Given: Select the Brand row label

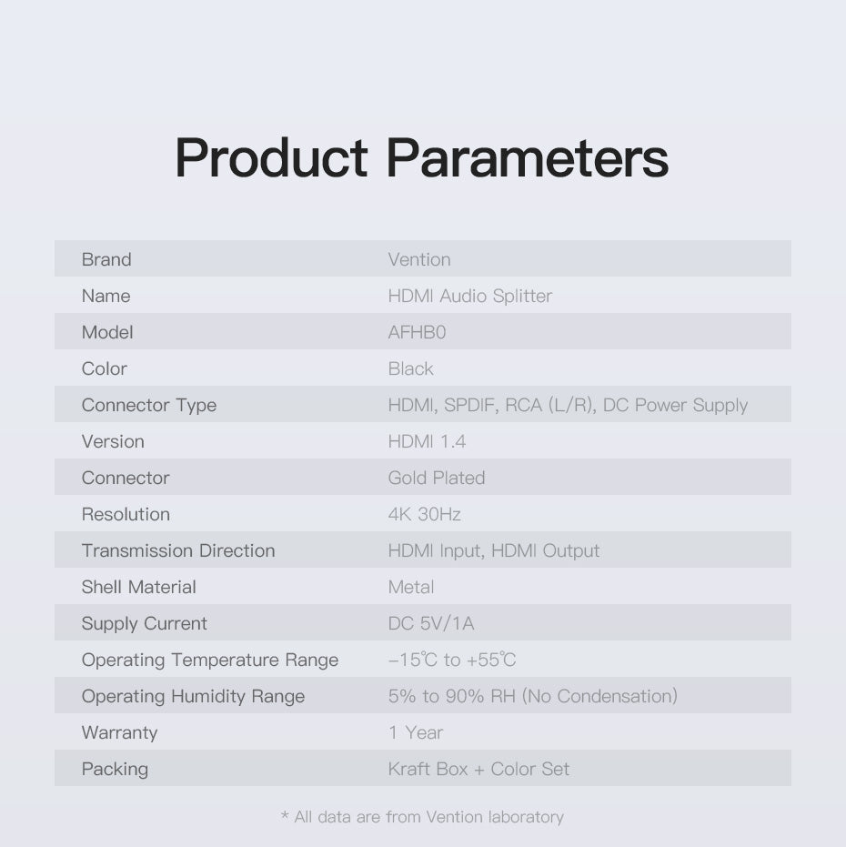Looking at the screenshot, I should coord(106,259).
